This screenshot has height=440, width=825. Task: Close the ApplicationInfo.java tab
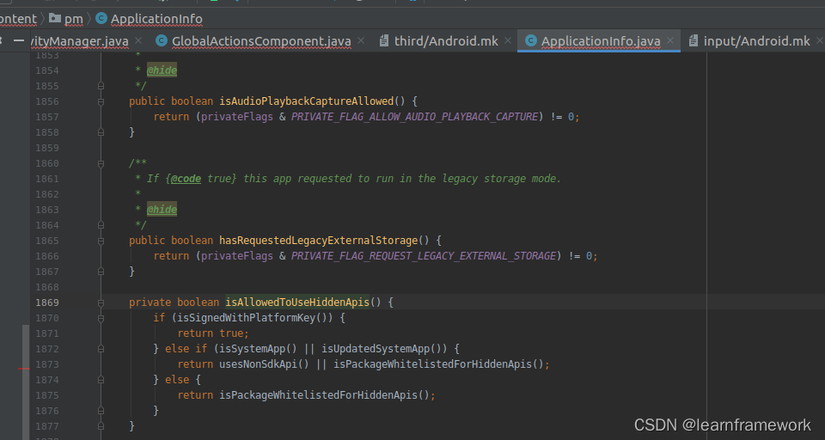coord(670,40)
